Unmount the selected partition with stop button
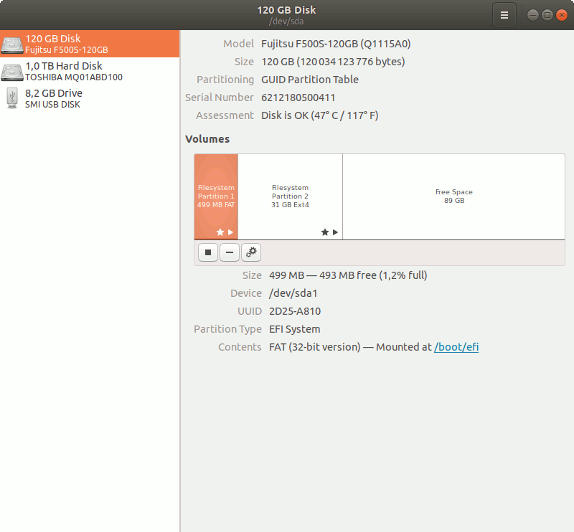The image size is (574, 532). (208, 252)
